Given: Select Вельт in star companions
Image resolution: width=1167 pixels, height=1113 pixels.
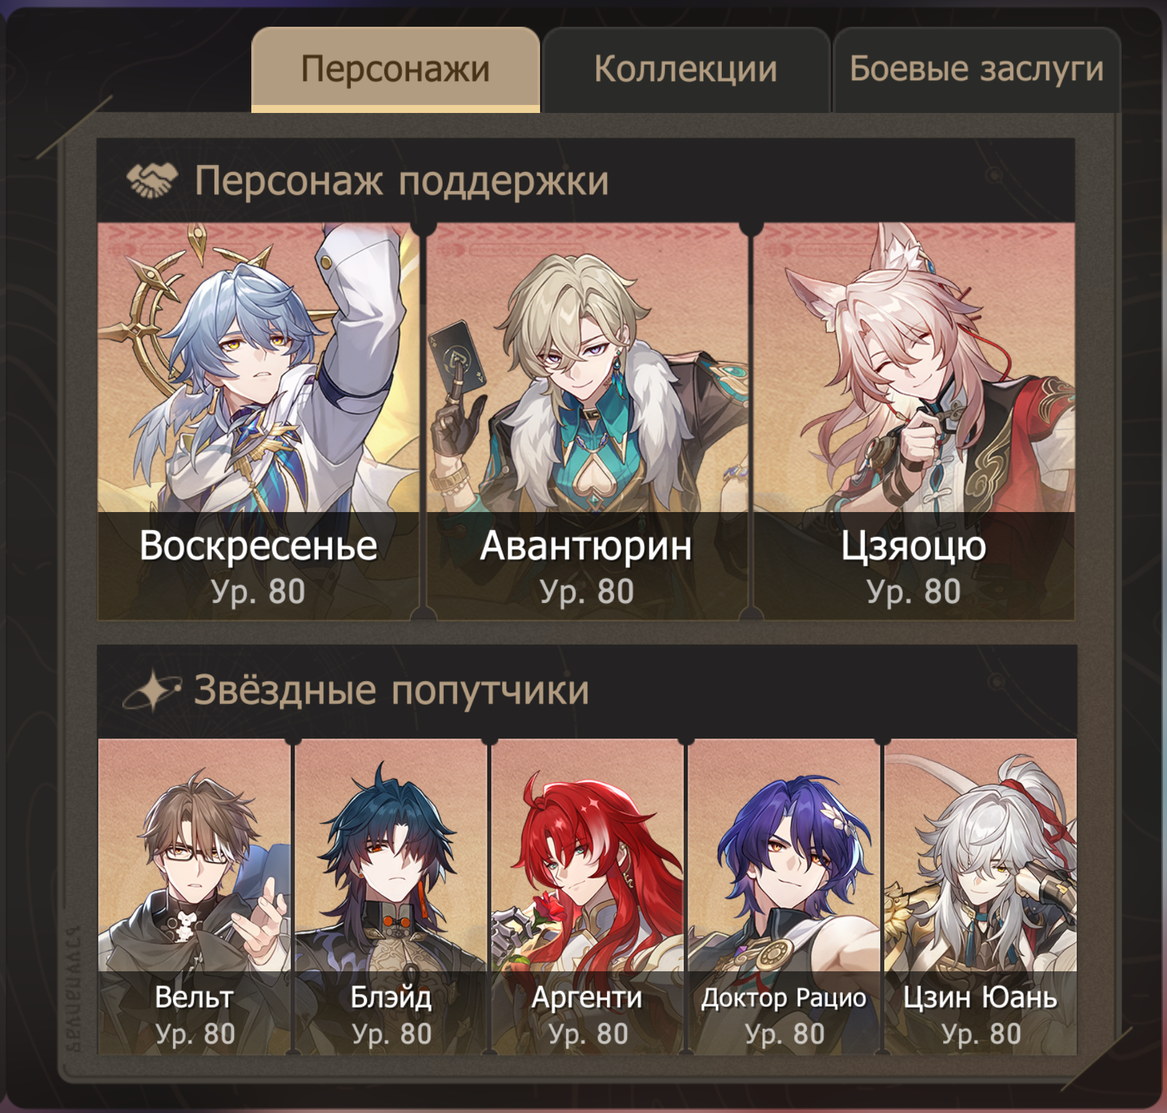Looking at the screenshot, I should pos(194,896).
